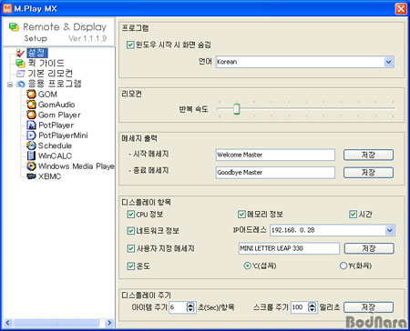
Task: Click the Windows Media Player icon
Action: pyautogui.click(x=31, y=166)
